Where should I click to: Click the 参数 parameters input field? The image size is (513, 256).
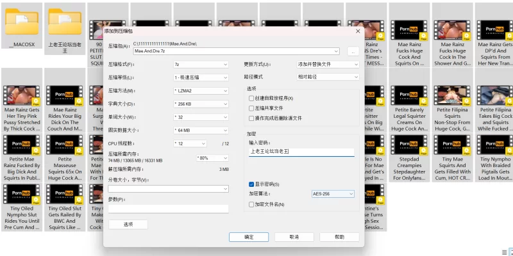[168, 209]
